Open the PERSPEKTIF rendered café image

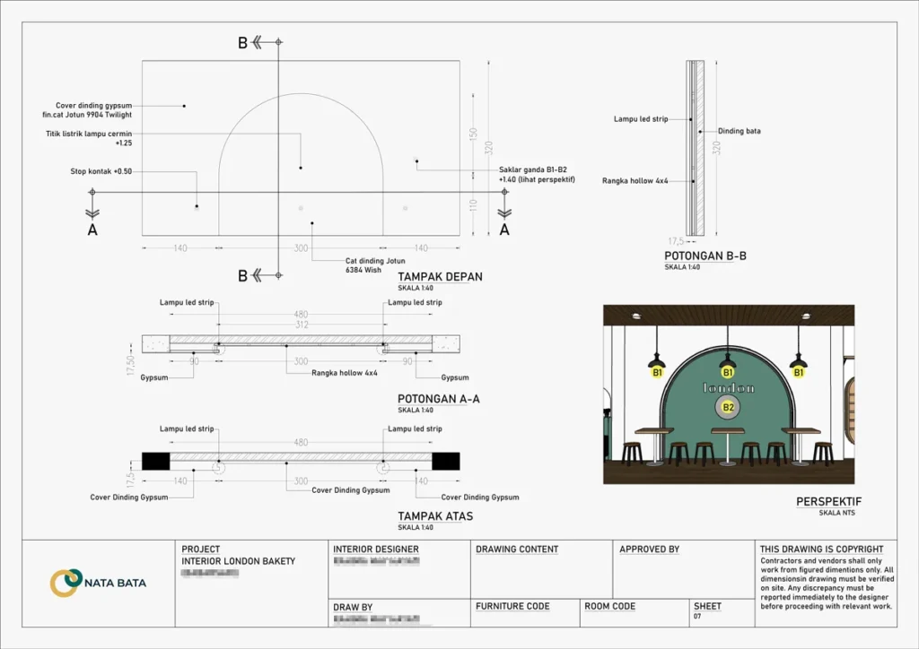pos(728,394)
